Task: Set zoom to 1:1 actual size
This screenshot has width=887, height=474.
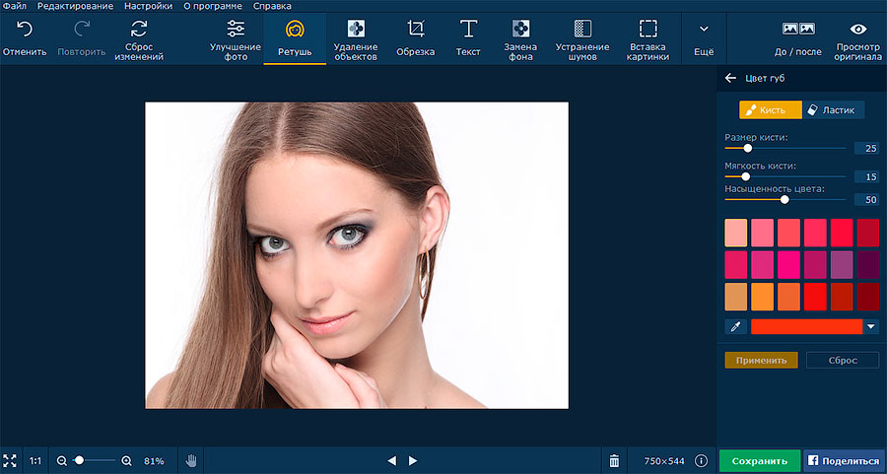Action: point(35,461)
